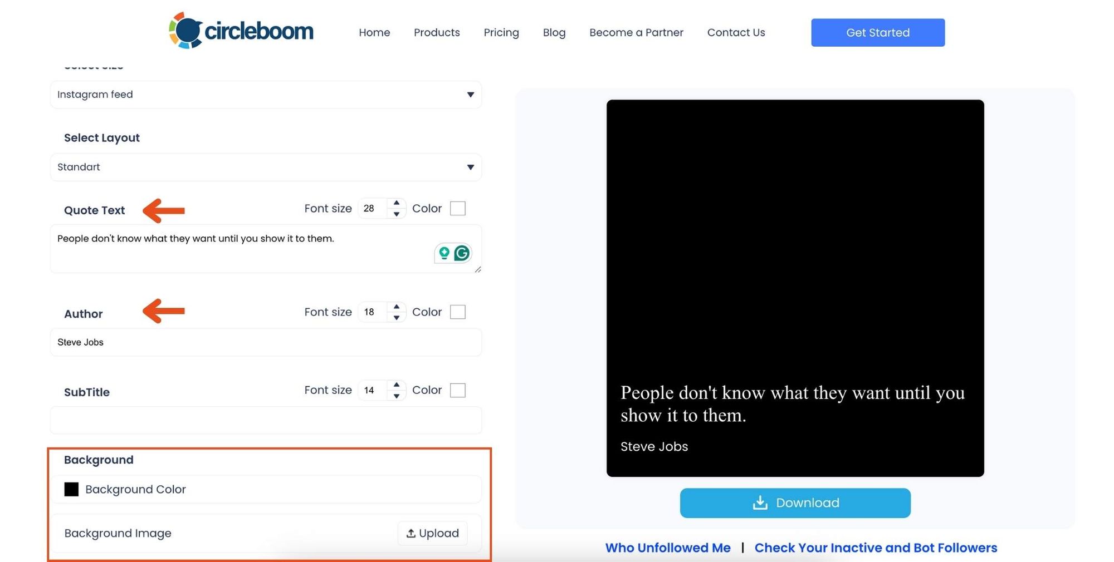The height and width of the screenshot is (562, 1114).
Task: Open the Instagram feed size dropdown
Action: pyautogui.click(x=266, y=95)
